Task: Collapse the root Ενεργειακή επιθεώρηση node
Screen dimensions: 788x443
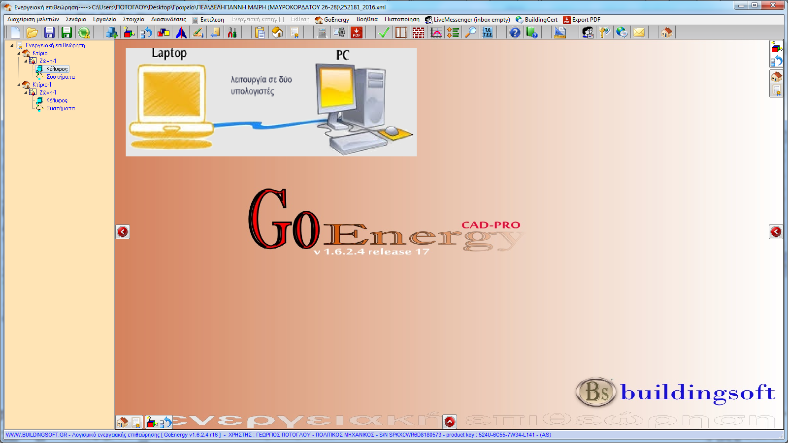Action: (12, 45)
